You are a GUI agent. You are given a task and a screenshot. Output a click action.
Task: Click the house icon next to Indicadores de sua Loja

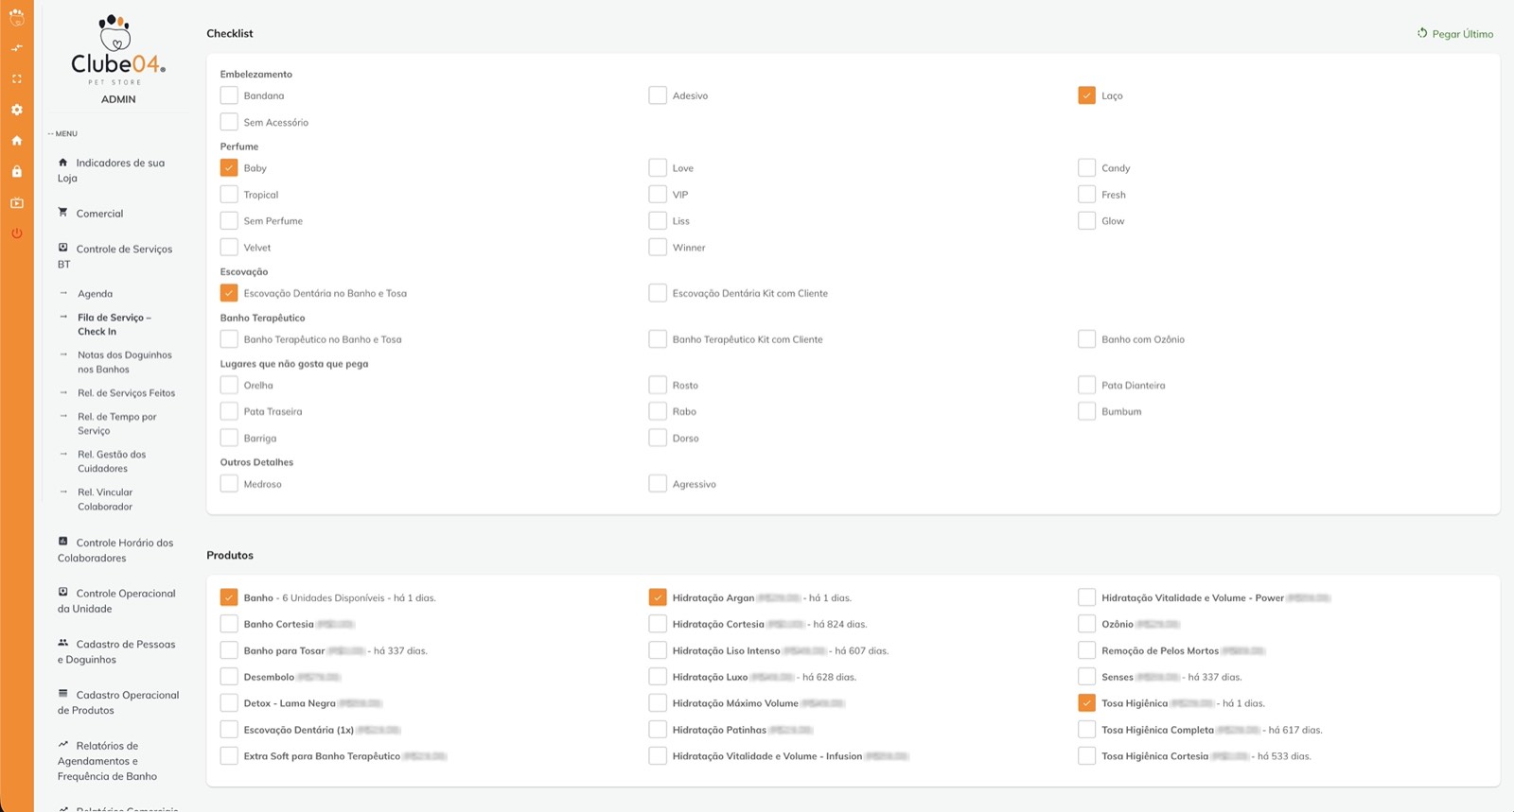pos(63,162)
